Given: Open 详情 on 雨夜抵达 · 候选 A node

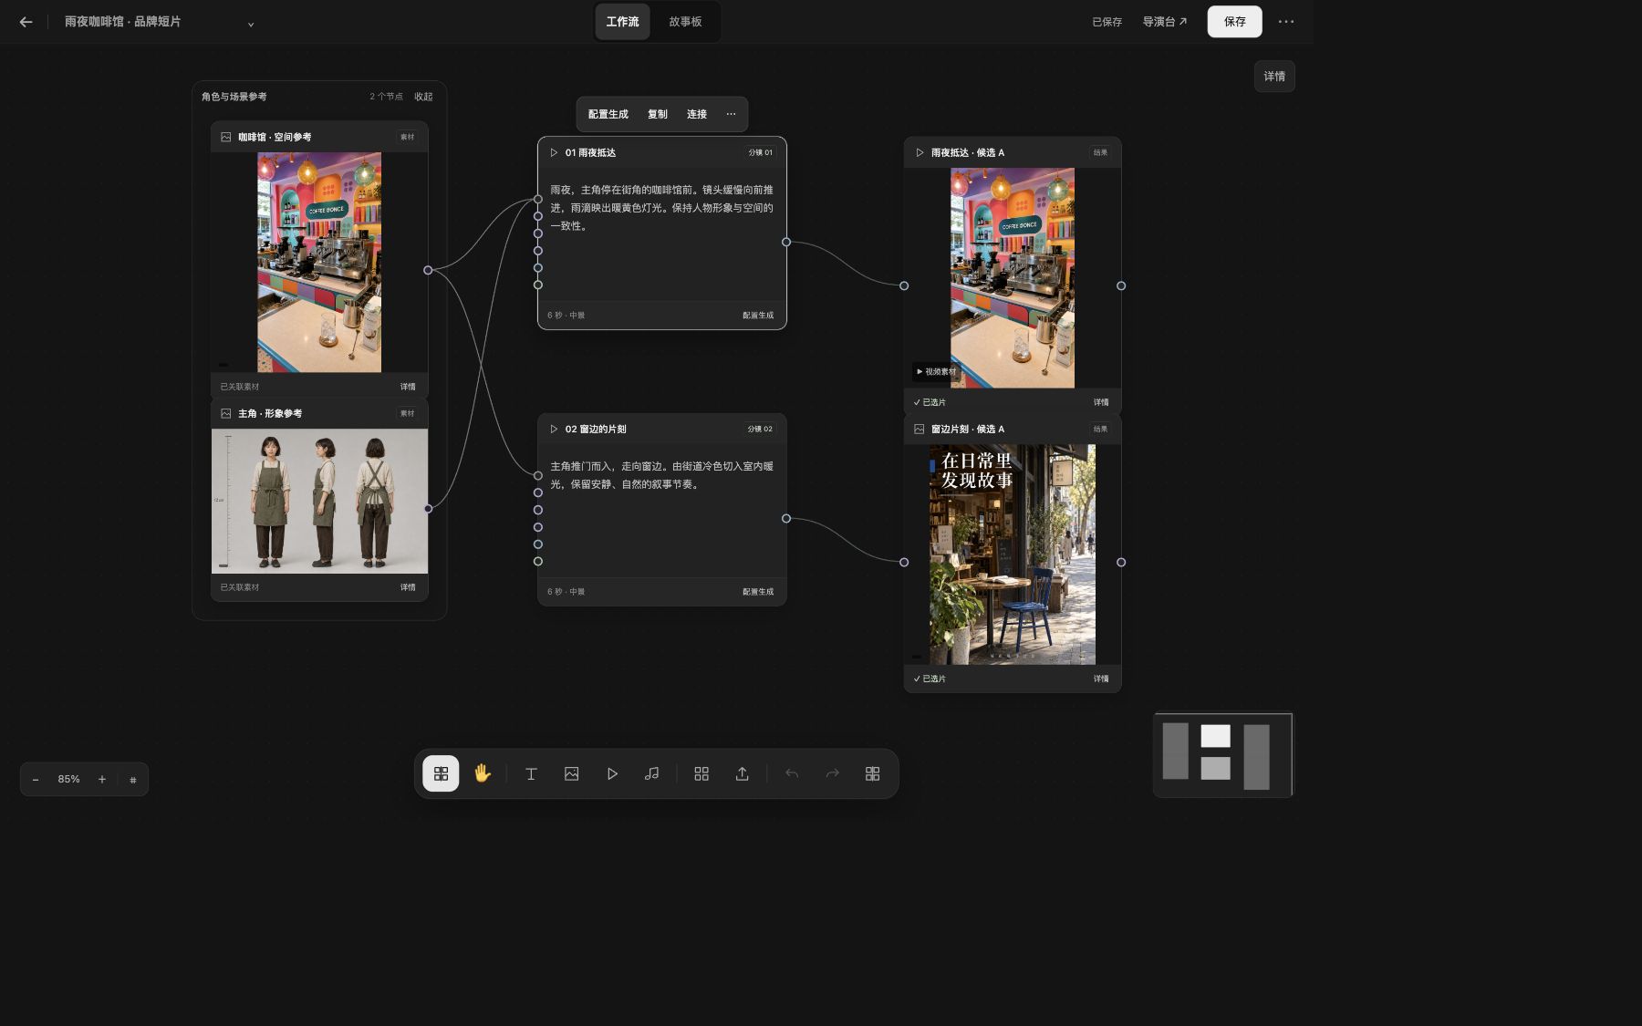Looking at the screenshot, I should point(1101,402).
